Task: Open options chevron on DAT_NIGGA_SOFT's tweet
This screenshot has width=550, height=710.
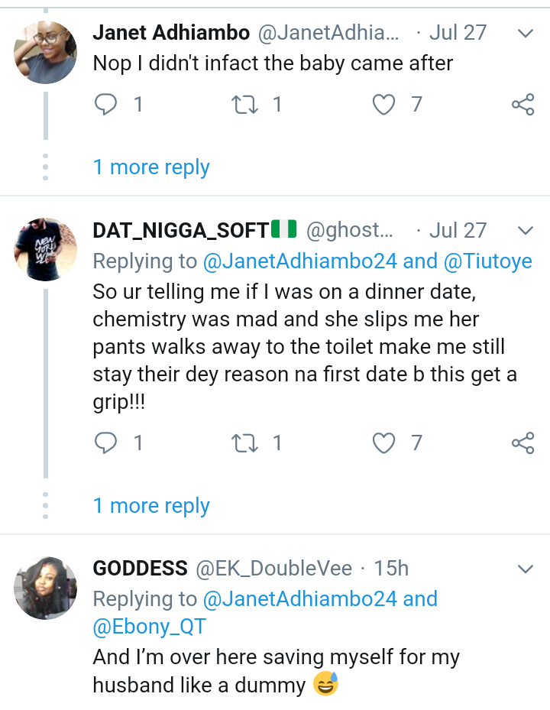Action: point(526,231)
